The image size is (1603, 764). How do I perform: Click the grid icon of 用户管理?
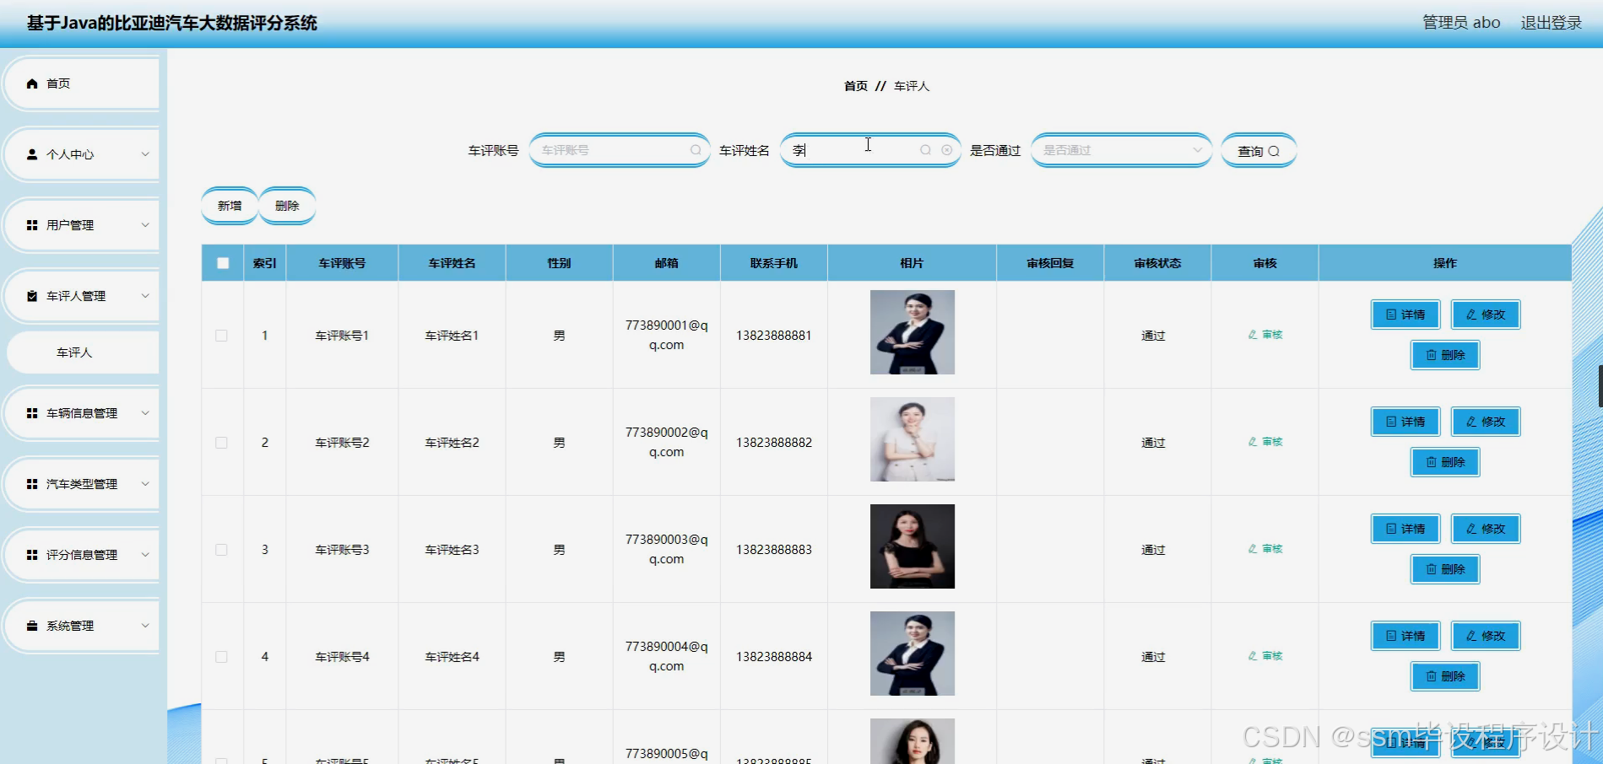point(32,225)
